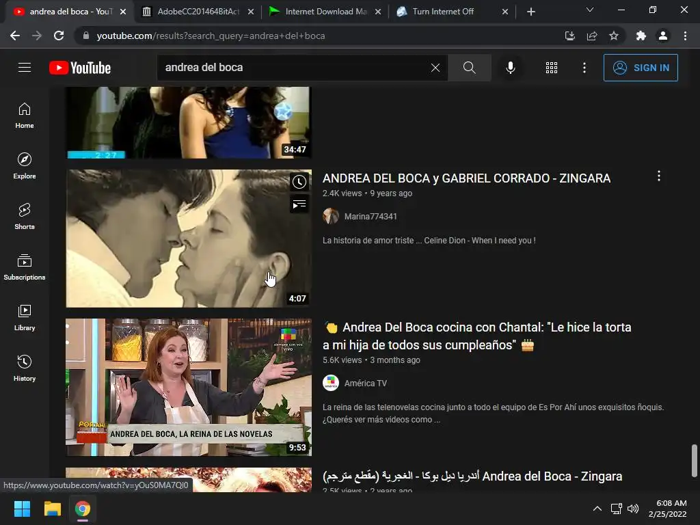
Task: Open YouTube settings three-dot menu
Action: click(x=584, y=68)
